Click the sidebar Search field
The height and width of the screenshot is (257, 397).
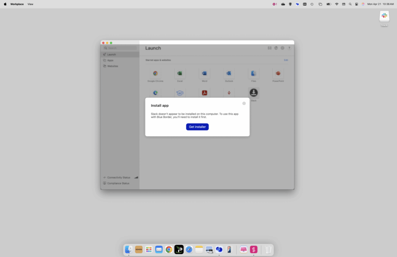tap(120, 48)
